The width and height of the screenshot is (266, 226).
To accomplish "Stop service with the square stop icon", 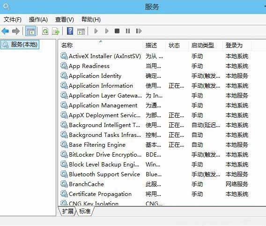I will 117,31.
